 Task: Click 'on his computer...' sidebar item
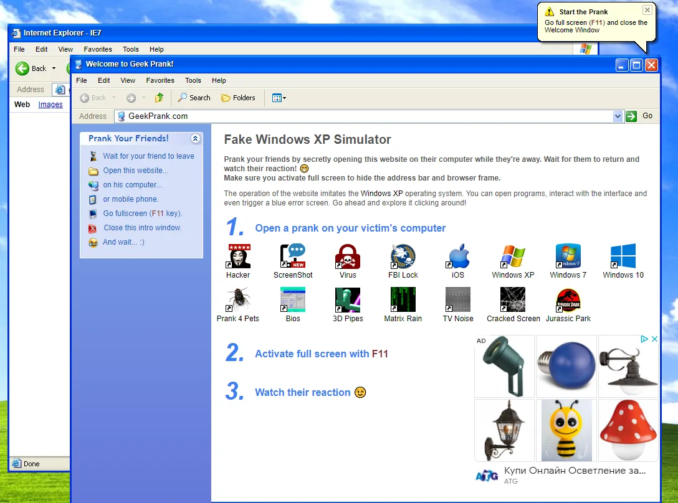[132, 184]
